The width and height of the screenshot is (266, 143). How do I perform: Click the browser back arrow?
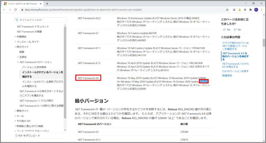(5, 10)
